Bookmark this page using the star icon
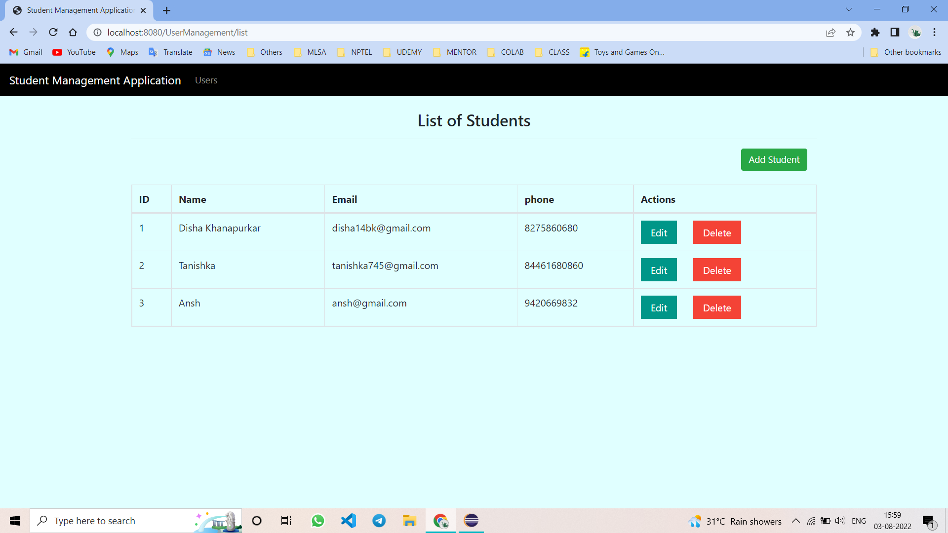The image size is (948, 533). point(850,32)
